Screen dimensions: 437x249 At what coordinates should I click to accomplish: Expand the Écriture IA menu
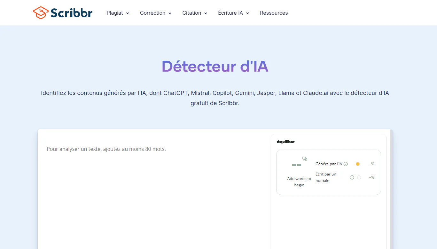point(233,13)
